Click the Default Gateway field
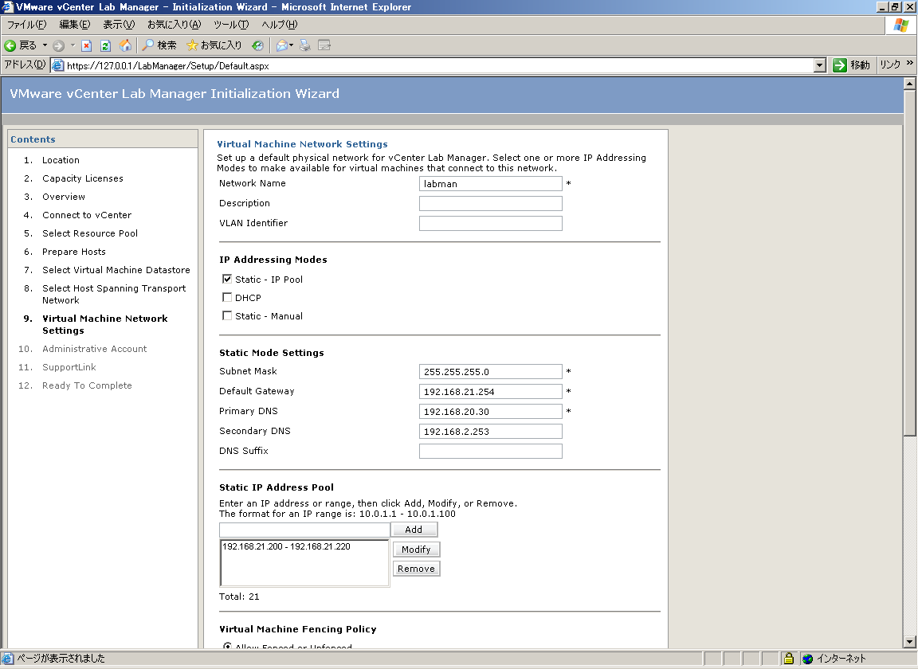This screenshot has height=669, width=918. point(491,392)
